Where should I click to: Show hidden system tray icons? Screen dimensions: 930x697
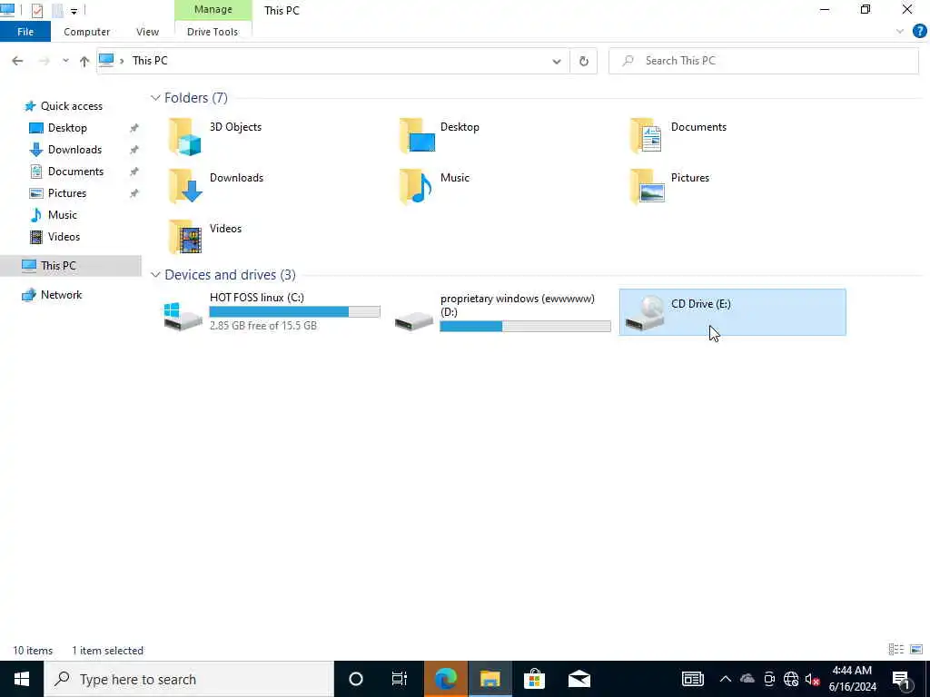tap(726, 679)
